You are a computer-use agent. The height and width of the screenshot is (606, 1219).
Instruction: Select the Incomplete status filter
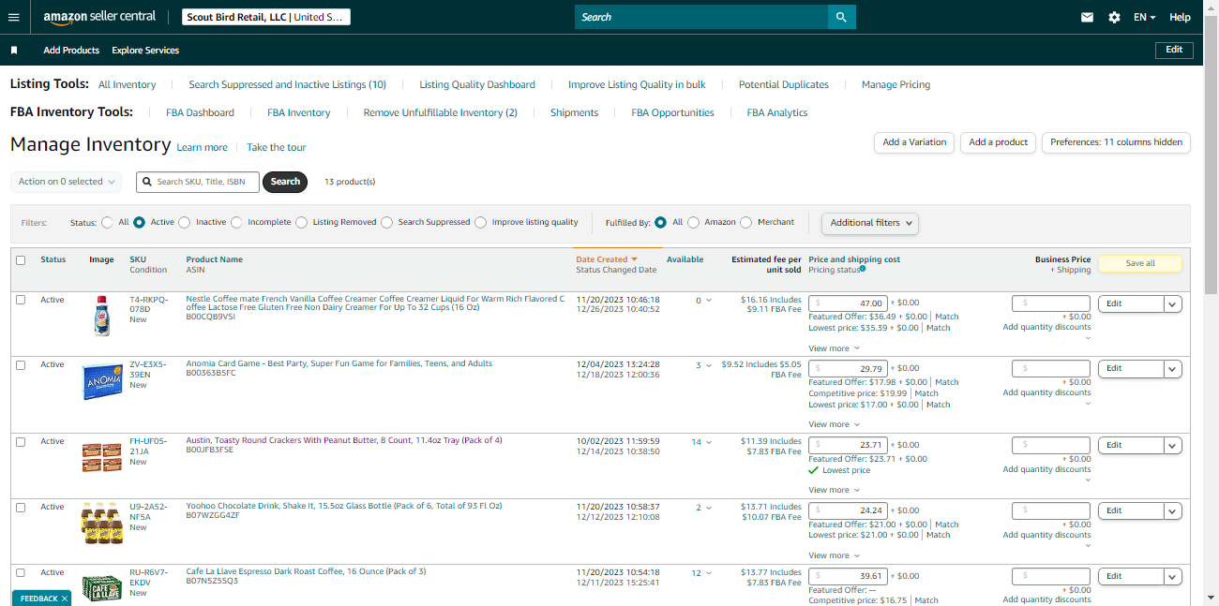click(237, 223)
